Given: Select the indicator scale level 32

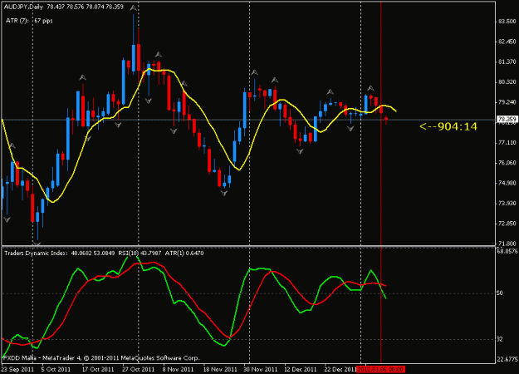Looking at the screenshot, I should 500,339.
